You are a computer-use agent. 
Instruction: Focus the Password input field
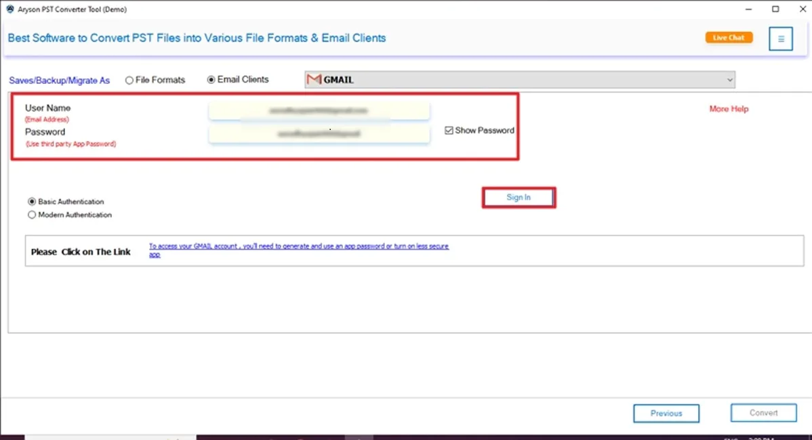pos(319,135)
